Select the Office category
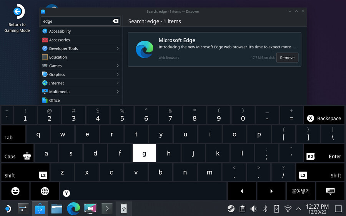This screenshot has height=216, width=346. [x=81, y=100]
